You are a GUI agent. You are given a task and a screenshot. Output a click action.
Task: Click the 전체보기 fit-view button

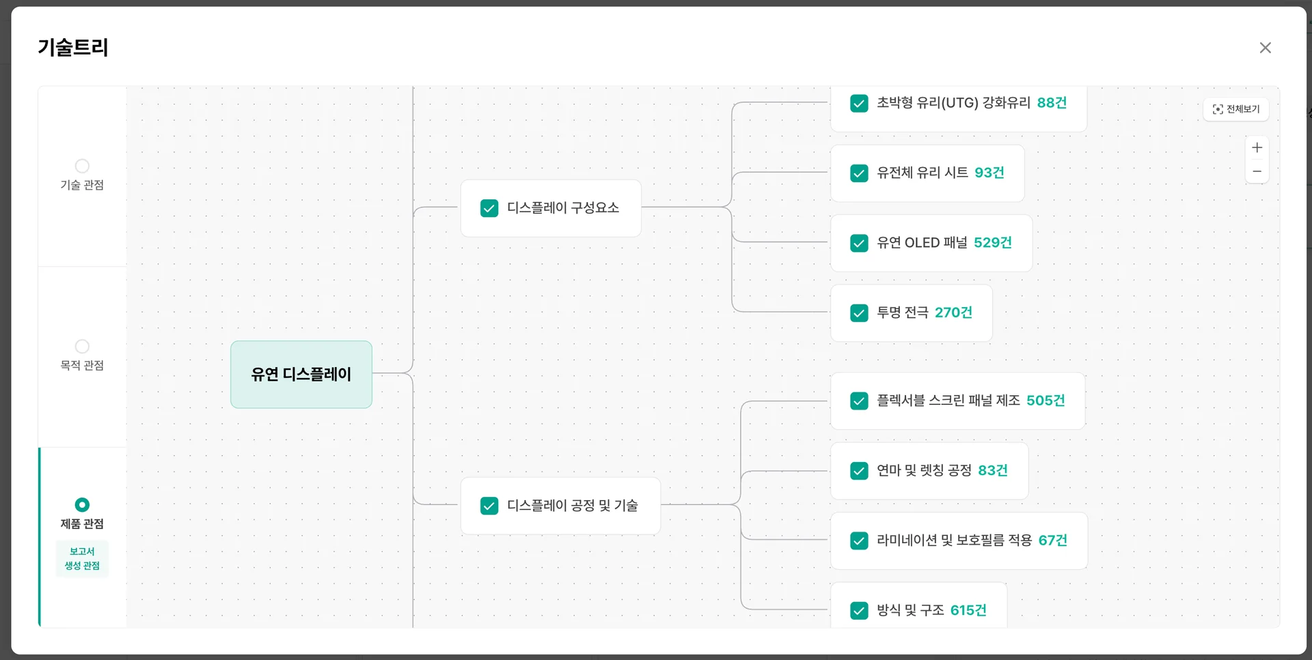tap(1235, 109)
